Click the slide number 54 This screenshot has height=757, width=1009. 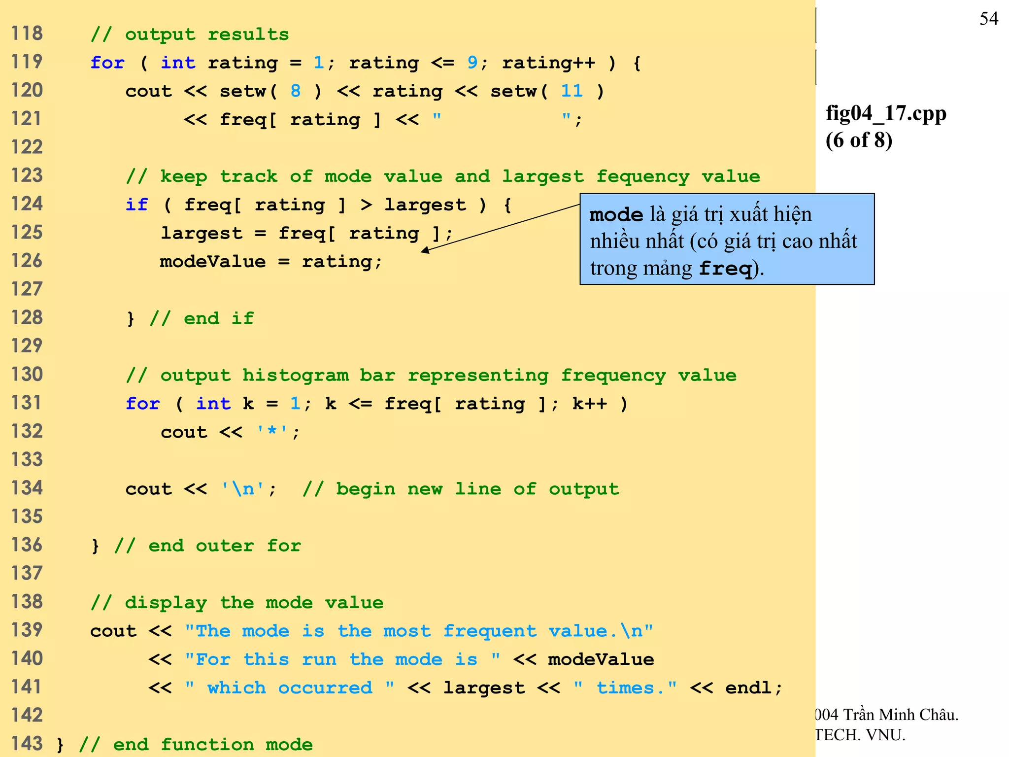(988, 19)
